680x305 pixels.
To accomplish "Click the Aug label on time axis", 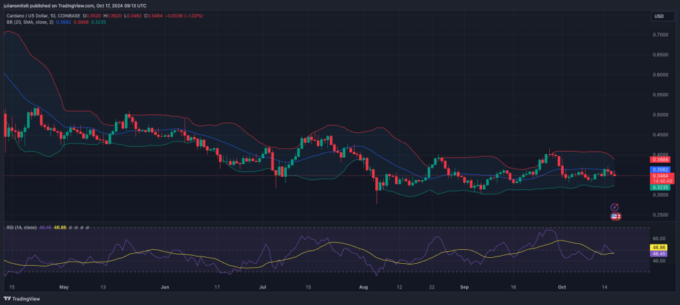I will click(365, 287).
